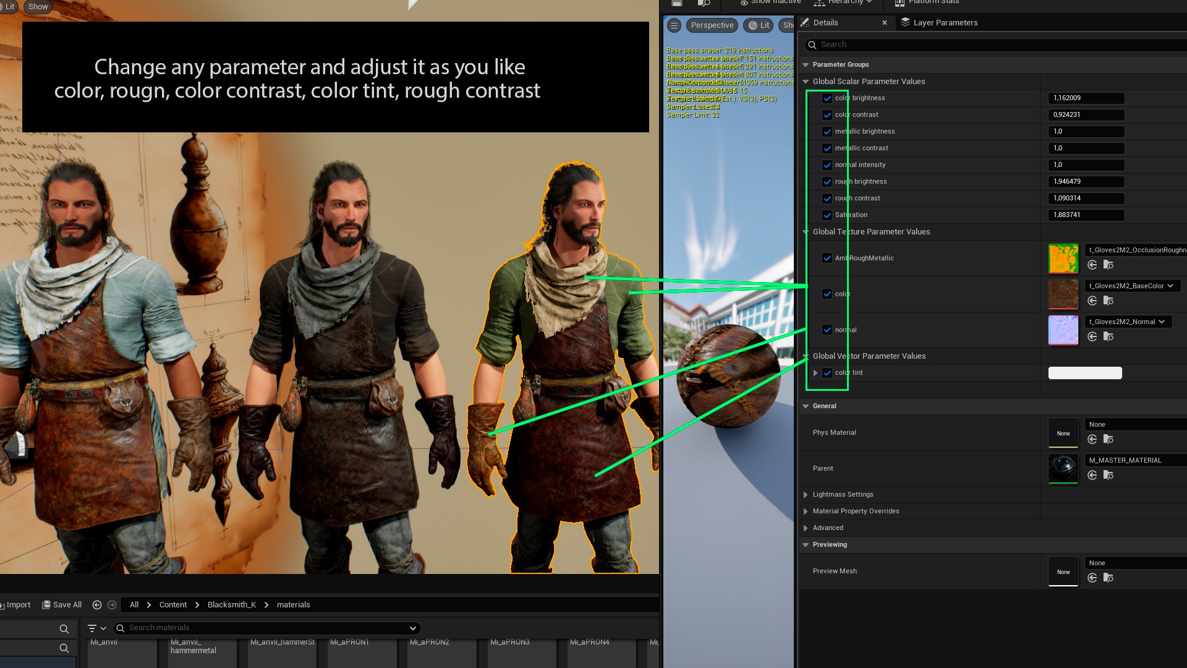The width and height of the screenshot is (1187, 668).
Task: Click the Import button
Action: (x=17, y=605)
